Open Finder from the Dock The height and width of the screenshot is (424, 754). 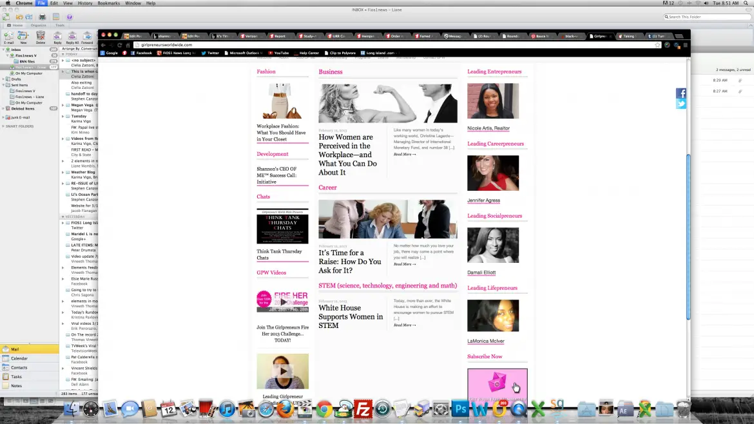[71, 409]
